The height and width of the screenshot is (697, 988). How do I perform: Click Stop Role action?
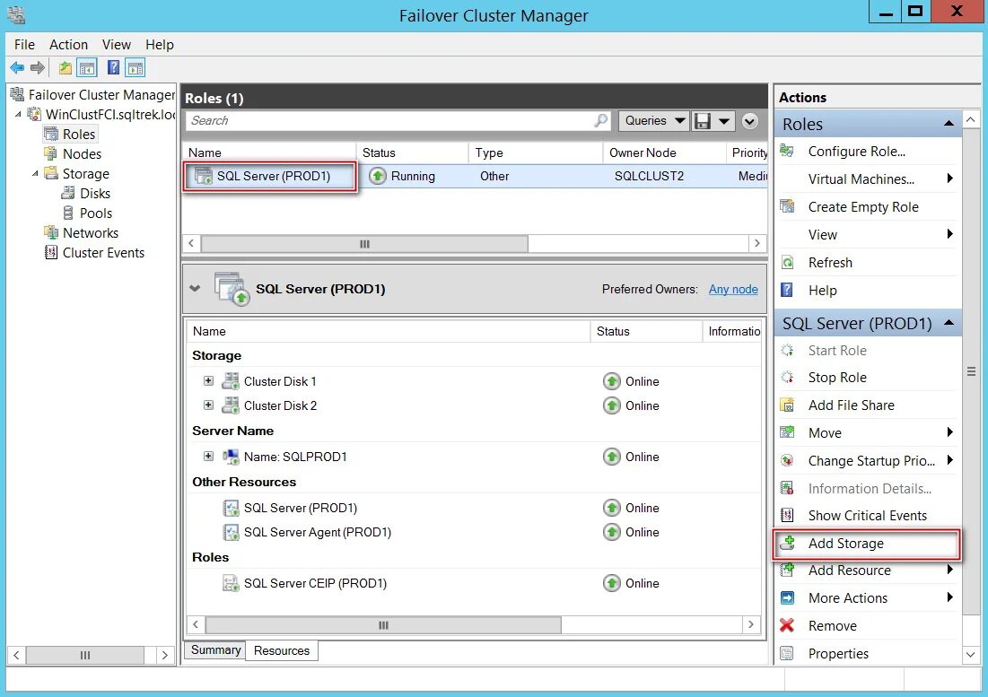836,377
